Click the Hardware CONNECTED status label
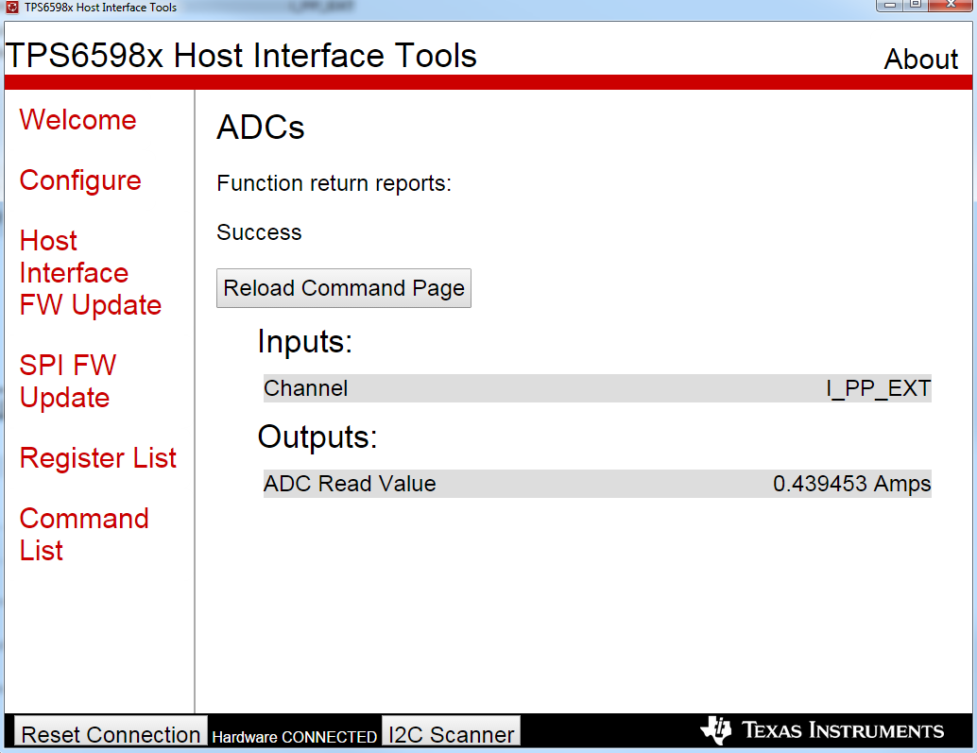Screen dimensions: 977x753 coord(294,737)
